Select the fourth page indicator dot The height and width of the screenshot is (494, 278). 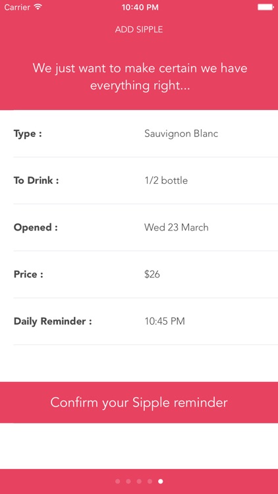point(150,481)
